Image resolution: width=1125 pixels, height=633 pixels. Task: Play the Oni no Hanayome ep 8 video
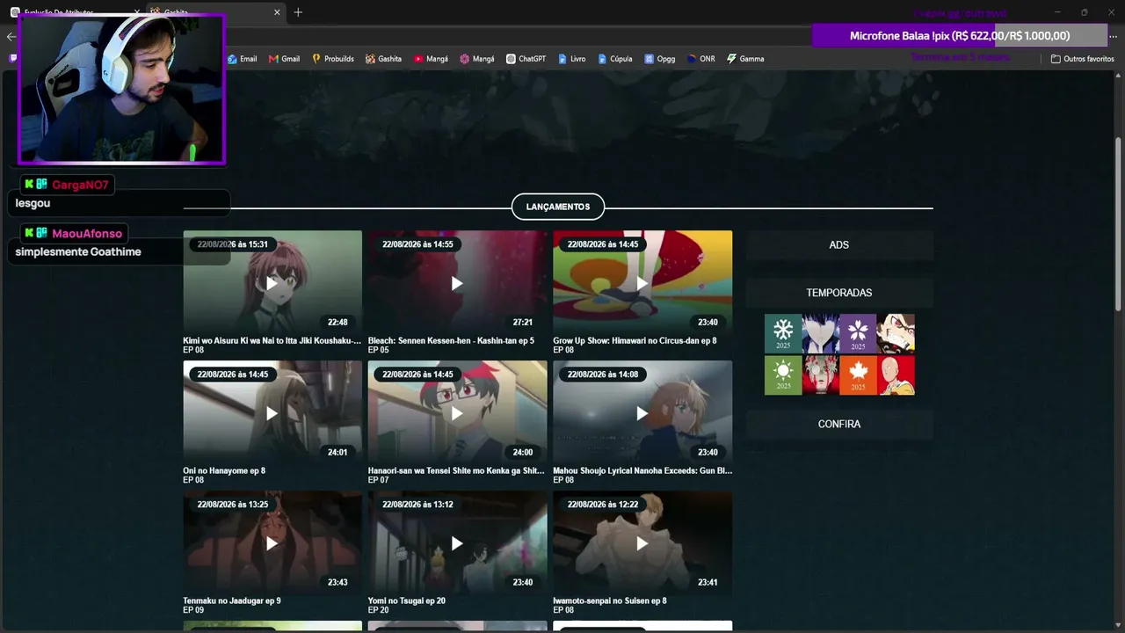coord(272,413)
